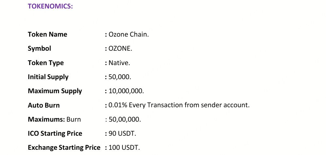Click the Maximums: Burn label

[54, 119]
